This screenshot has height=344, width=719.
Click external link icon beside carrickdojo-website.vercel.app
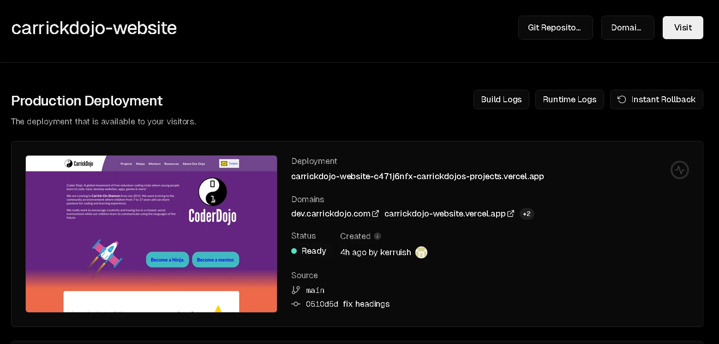[511, 214]
